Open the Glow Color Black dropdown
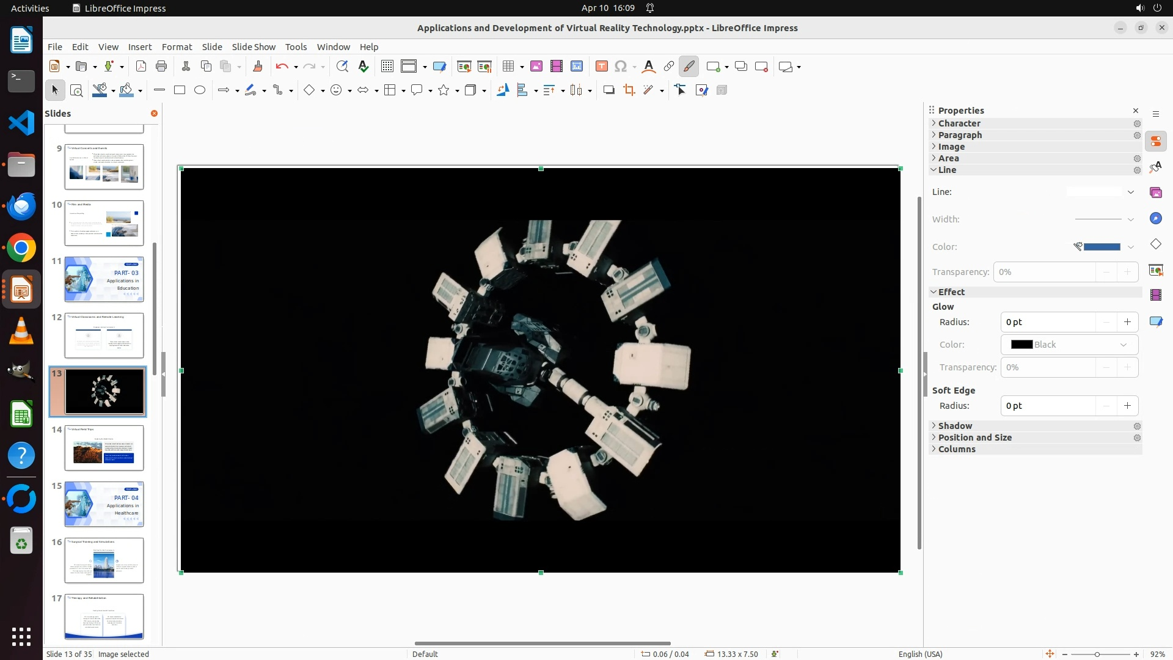This screenshot has width=1173, height=660. click(x=1069, y=345)
